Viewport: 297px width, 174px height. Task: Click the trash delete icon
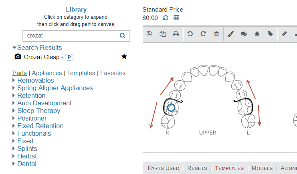[216, 34]
